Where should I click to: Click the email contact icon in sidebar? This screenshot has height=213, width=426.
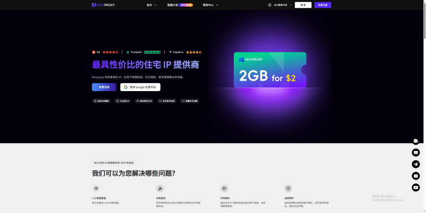tap(416, 153)
